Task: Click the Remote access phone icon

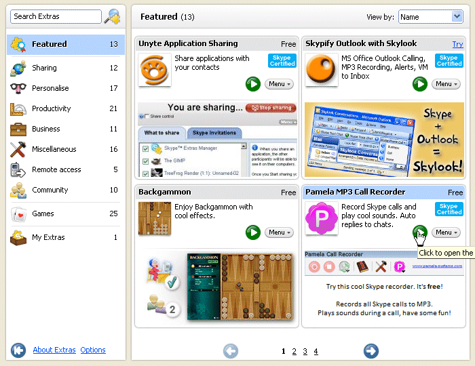Action: pos(18,169)
